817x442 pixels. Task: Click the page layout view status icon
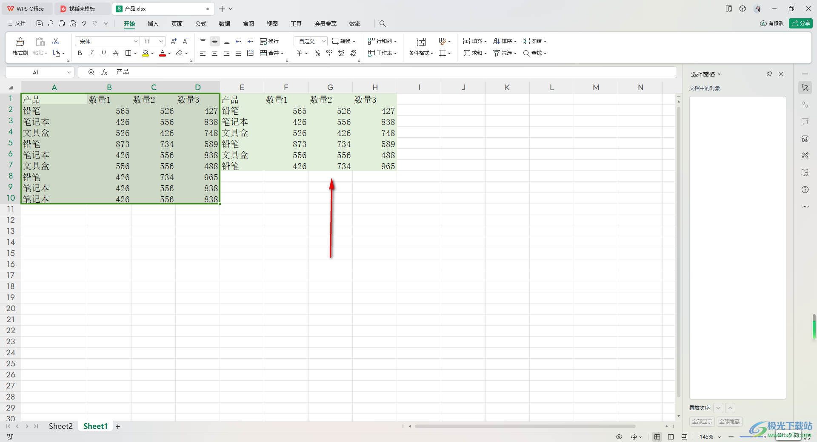click(x=671, y=437)
